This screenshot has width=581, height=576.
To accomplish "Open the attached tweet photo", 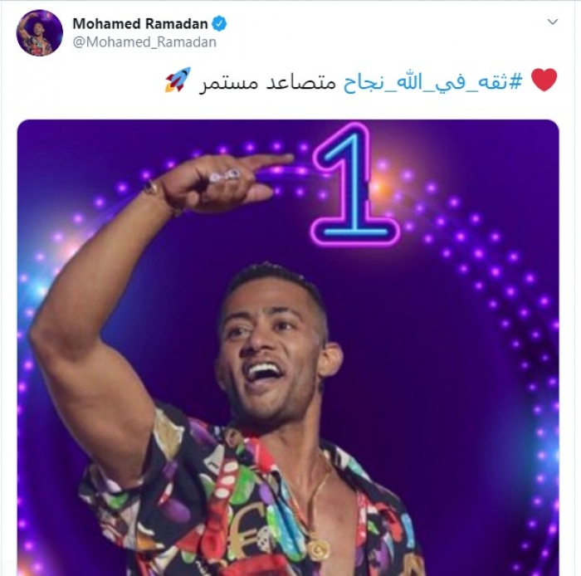I will tap(288, 348).
